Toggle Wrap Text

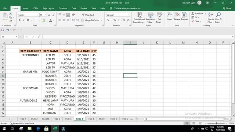88,15
